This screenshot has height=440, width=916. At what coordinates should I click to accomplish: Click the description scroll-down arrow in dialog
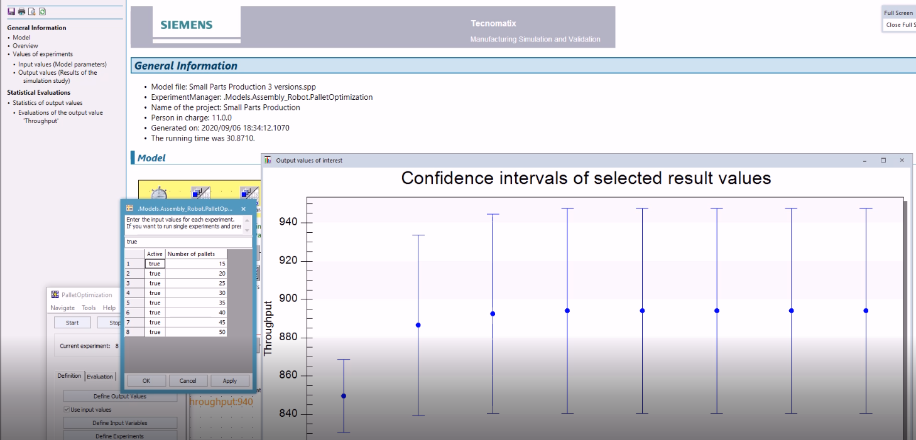pyautogui.click(x=247, y=230)
